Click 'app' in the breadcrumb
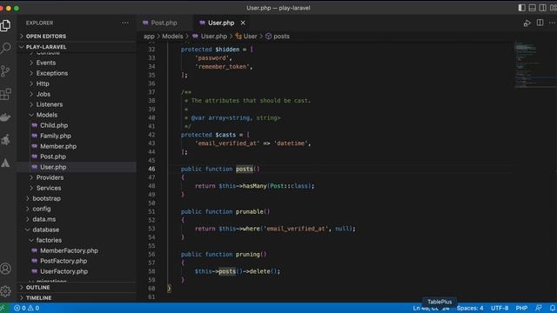The height and width of the screenshot is (313, 557). click(x=149, y=37)
